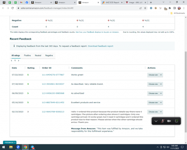The width and height of the screenshot is (187, 150).
Task: Open the Chrome three-dot menu
Action: 184,8
